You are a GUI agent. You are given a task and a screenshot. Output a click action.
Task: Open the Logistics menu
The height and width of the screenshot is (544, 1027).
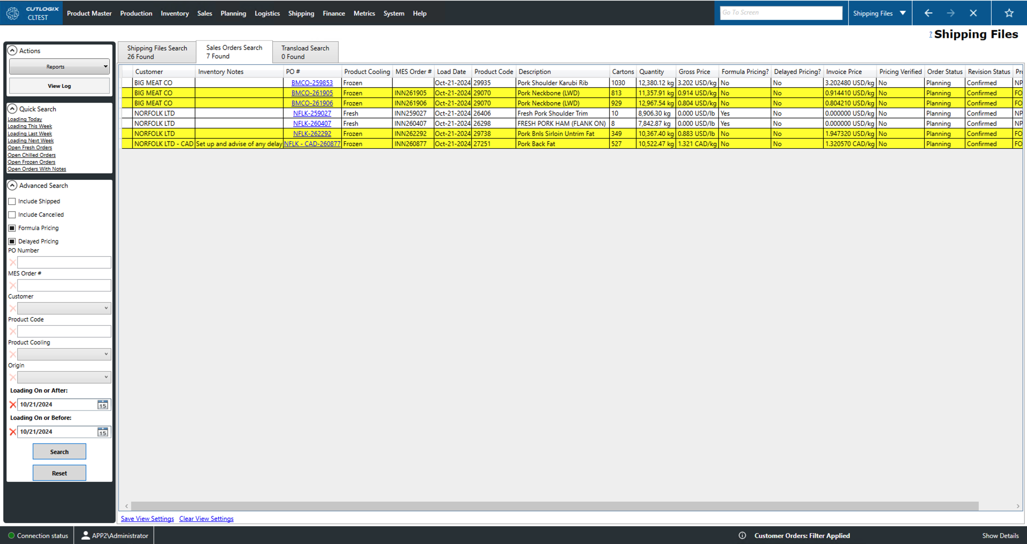point(267,13)
